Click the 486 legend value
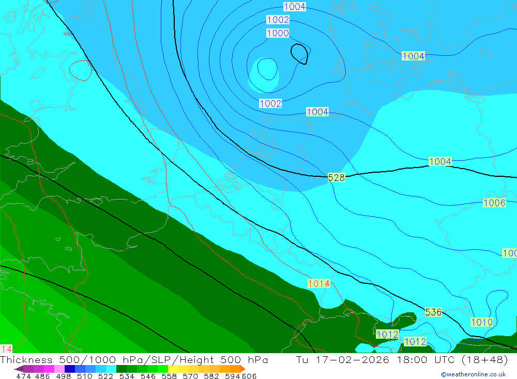Screen dimensions: 517x379 (42, 376)
